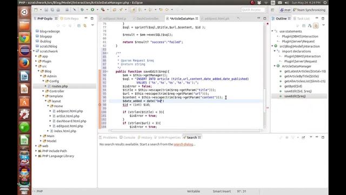Screen dimensions: 346x195
Task: Open Google Chrome from the Ubuntu dock
Action: [24, 38]
